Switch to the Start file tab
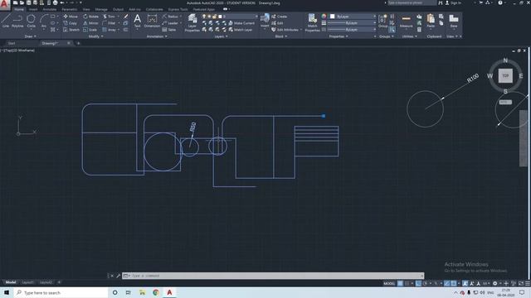Screen dimensions: 531x298 (12, 43)
